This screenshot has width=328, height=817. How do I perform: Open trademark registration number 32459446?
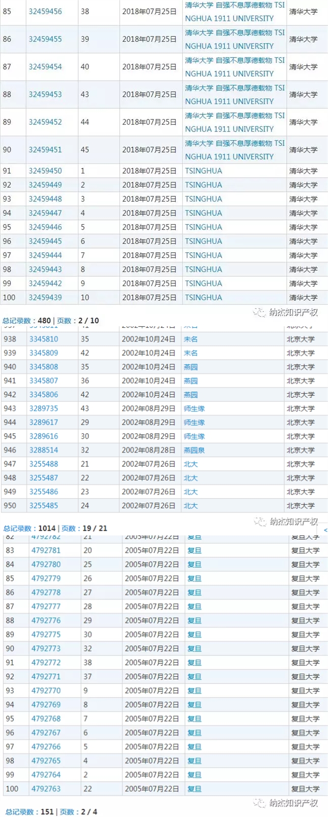pos(45,227)
